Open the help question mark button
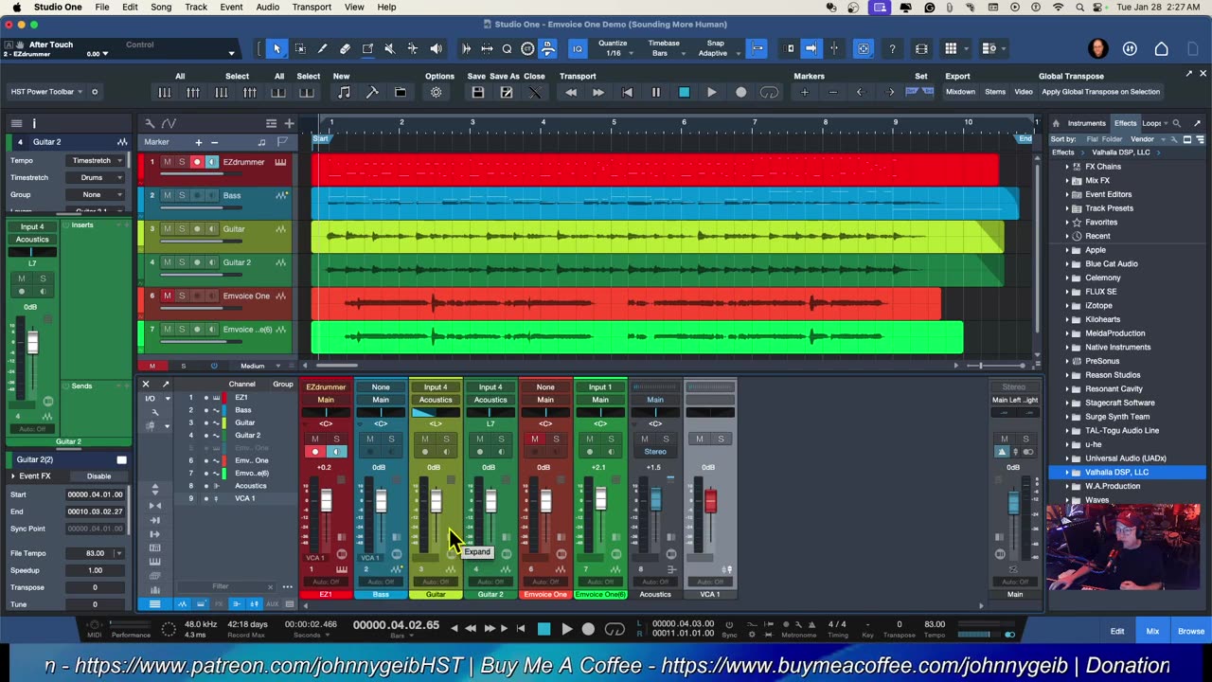This screenshot has width=1212, height=682. [x=892, y=49]
